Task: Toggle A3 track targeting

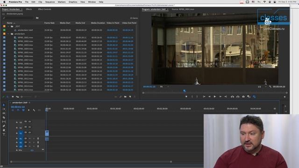Action: [21, 146]
